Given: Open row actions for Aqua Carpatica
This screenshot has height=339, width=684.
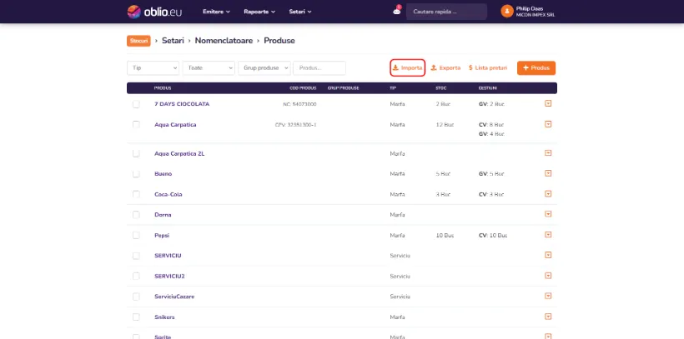Looking at the screenshot, I should 548,124.
